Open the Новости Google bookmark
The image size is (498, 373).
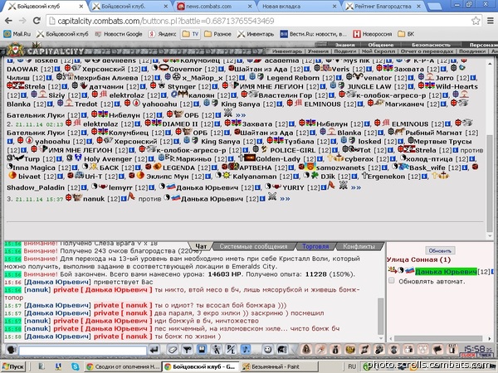[119, 34]
